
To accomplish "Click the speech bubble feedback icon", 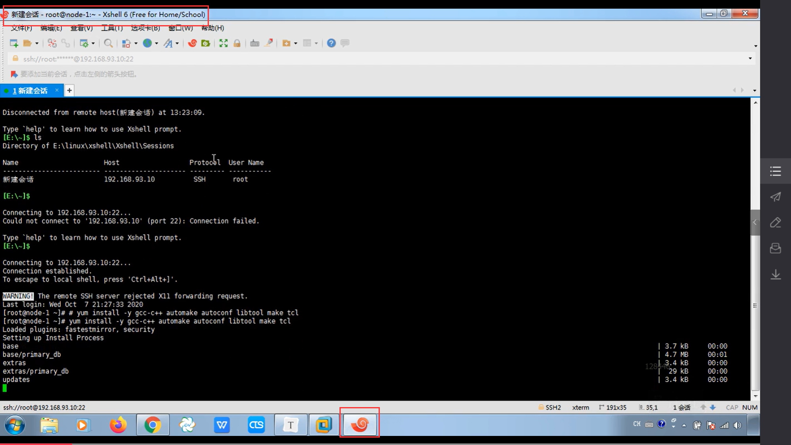I will (345, 43).
